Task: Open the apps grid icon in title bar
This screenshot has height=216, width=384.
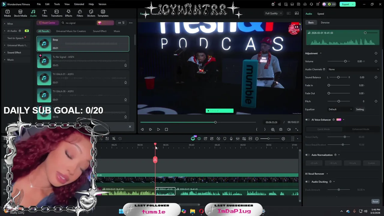Action: pyautogui.click(x=318, y=4)
